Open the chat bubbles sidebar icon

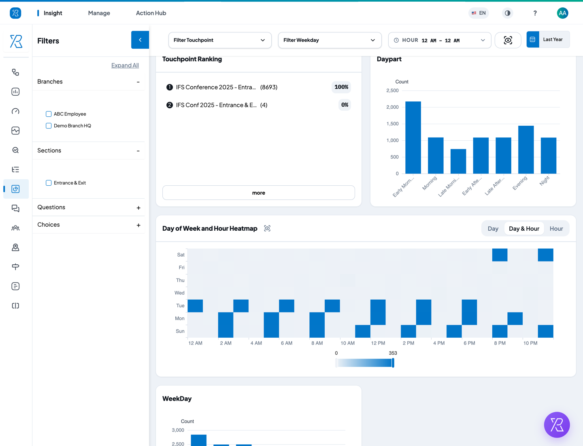point(15,208)
